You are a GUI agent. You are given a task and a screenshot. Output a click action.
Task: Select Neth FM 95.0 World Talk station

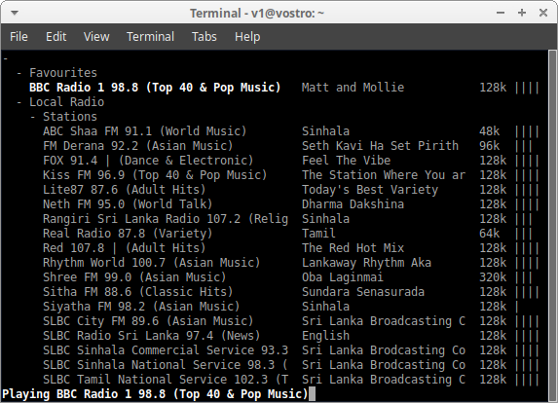[128, 204]
